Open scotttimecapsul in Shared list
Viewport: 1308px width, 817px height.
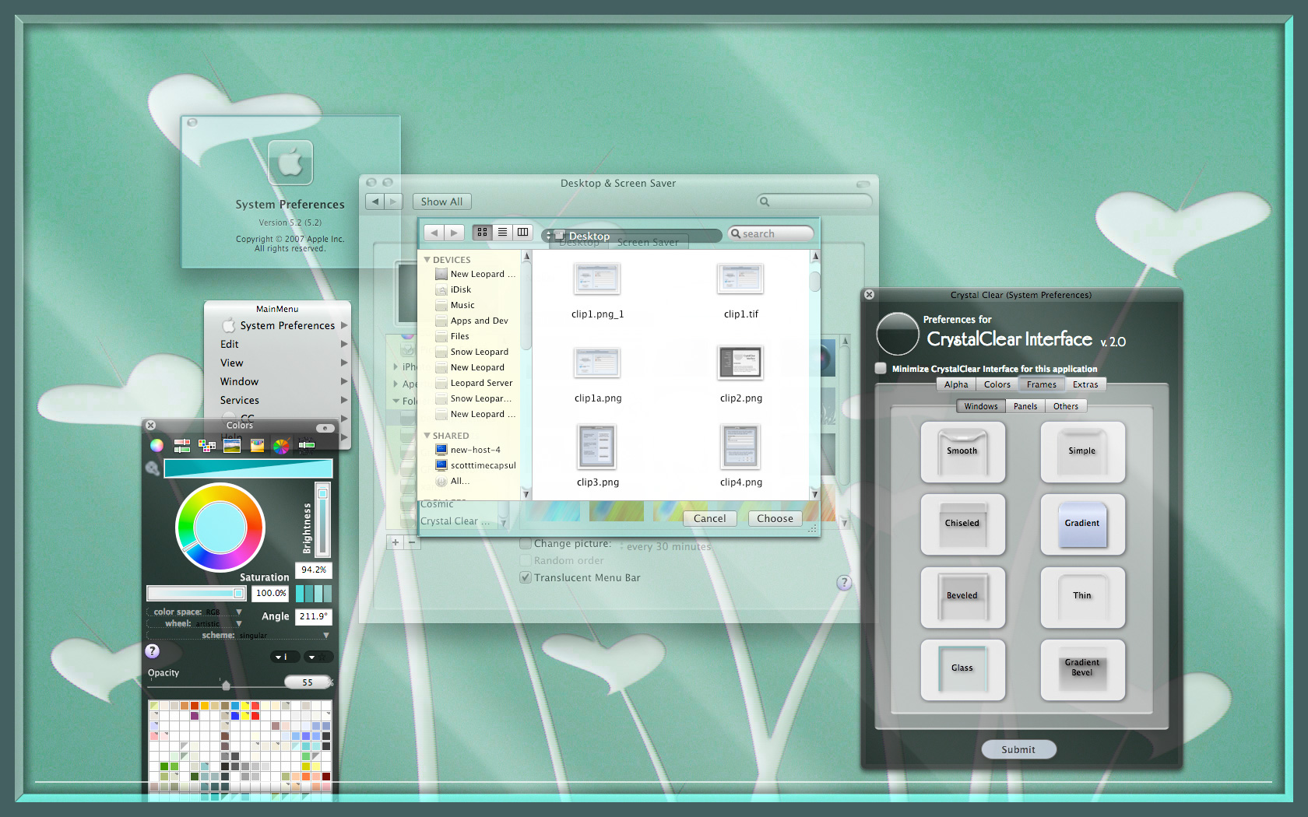coord(469,465)
